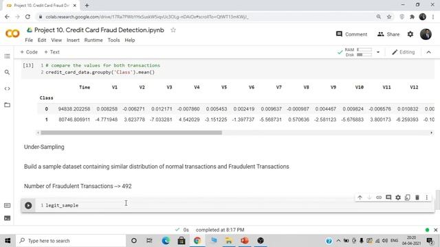
Task: Click the Under-Sampling text cell
Action: pyautogui.click(x=44, y=147)
